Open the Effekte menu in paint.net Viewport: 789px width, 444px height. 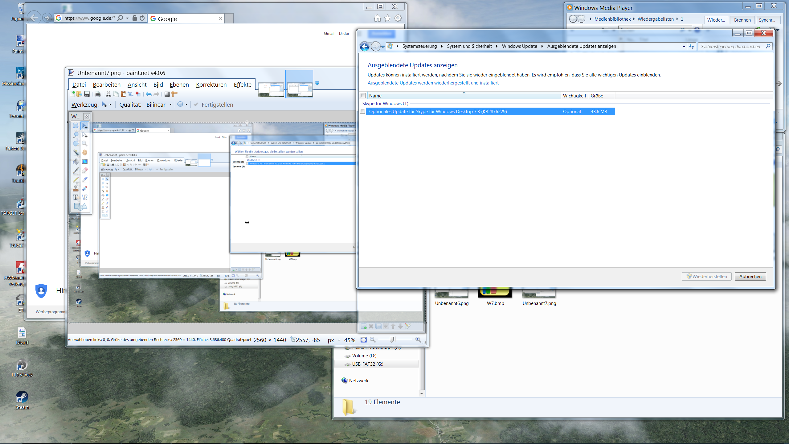[x=243, y=84]
